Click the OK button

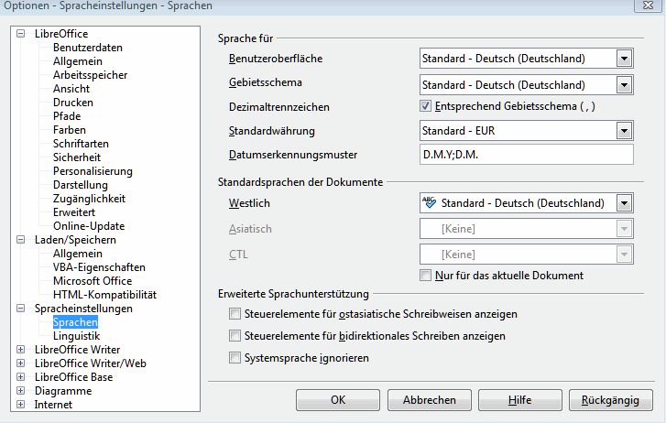point(338,400)
